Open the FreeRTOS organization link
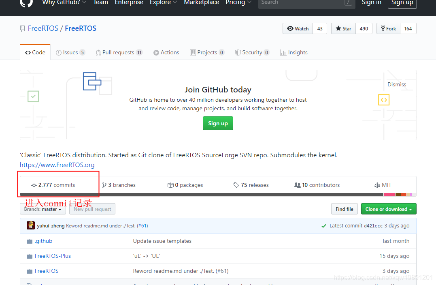The height and width of the screenshot is (285, 436). pos(43,28)
